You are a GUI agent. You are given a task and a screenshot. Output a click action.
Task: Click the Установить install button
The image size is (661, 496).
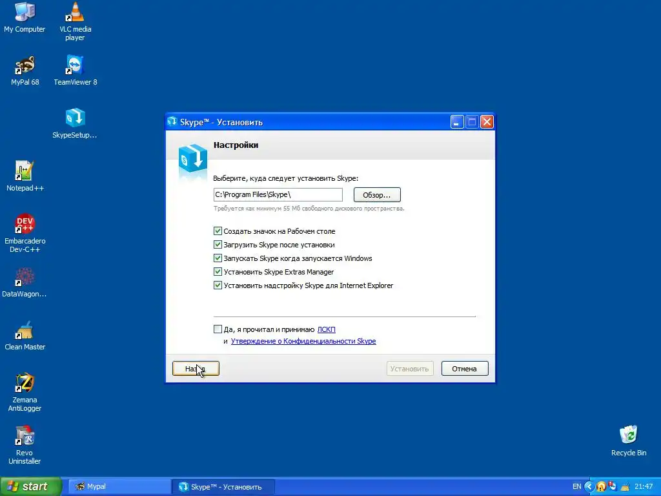point(410,369)
